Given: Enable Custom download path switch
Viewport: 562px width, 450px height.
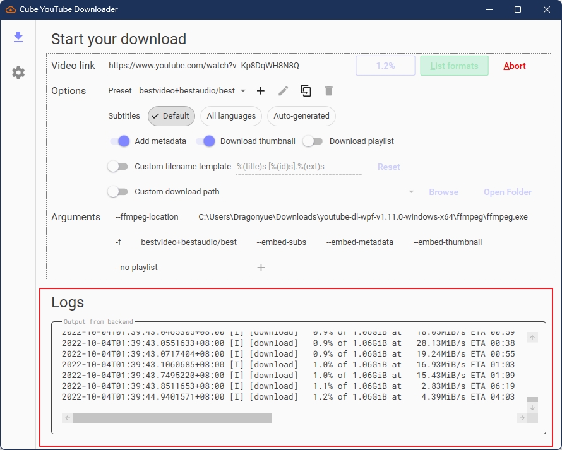Looking at the screenshot, I should coord(117,192).
